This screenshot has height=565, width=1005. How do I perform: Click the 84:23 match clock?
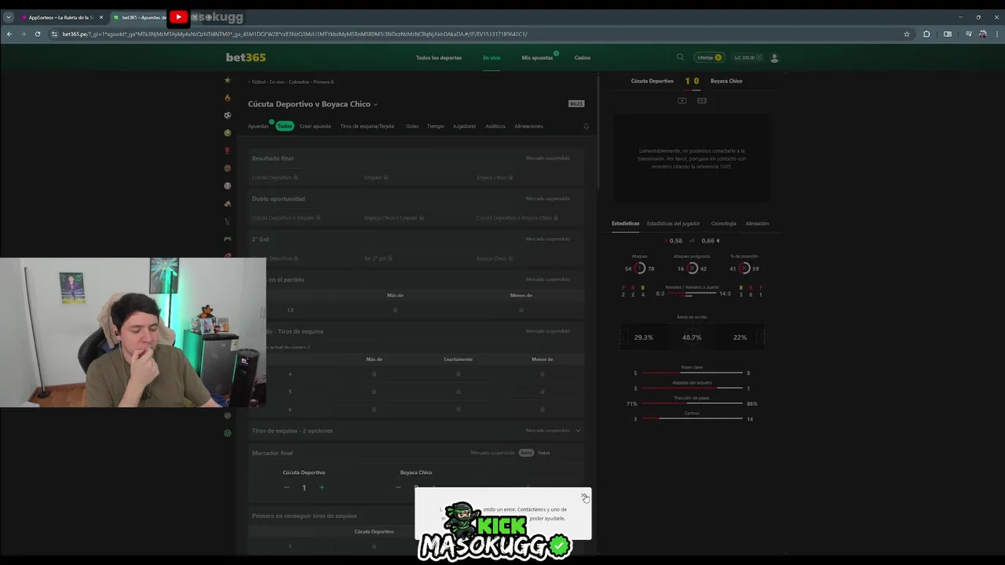click(576, 104)
